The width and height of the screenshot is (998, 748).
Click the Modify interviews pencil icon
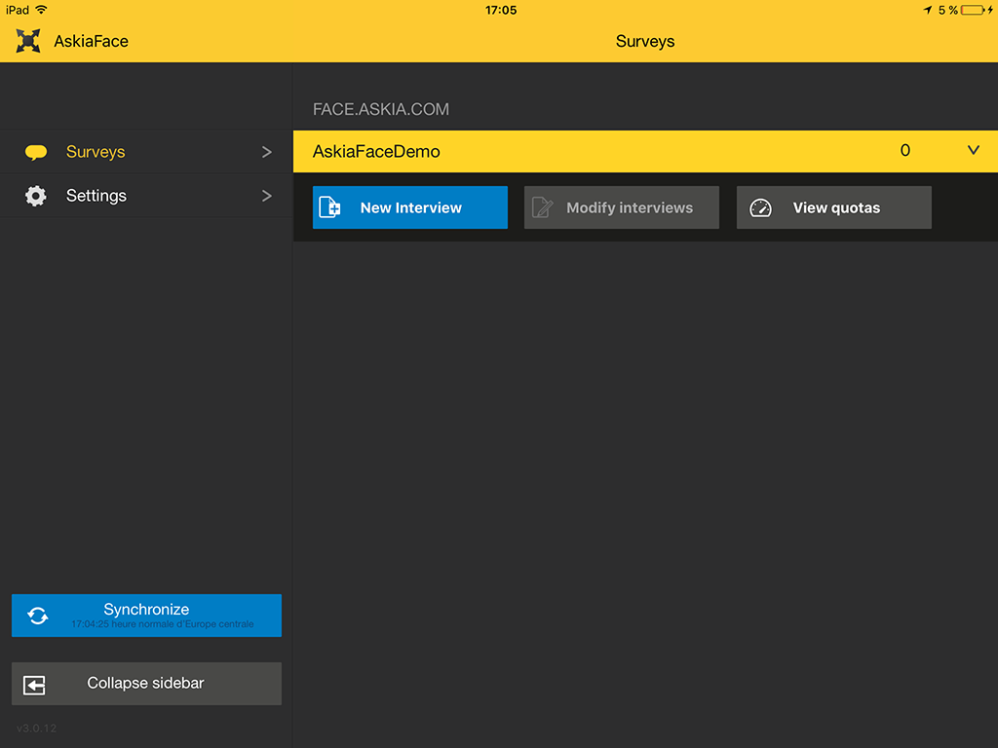click(542, 207)
